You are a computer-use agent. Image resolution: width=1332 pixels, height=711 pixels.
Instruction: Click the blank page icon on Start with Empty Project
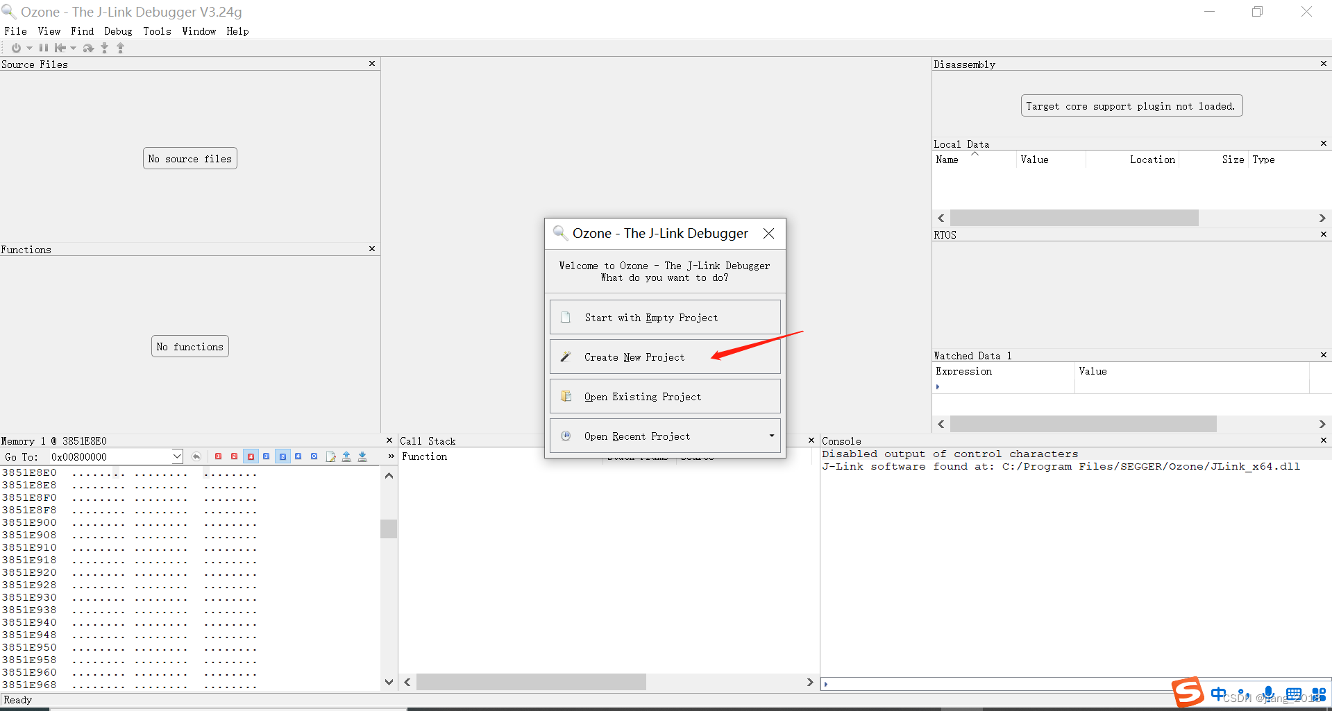tap(566, 317)
